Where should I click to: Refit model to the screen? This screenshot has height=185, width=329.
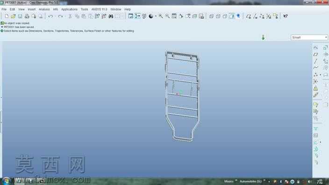pos(174,16)
